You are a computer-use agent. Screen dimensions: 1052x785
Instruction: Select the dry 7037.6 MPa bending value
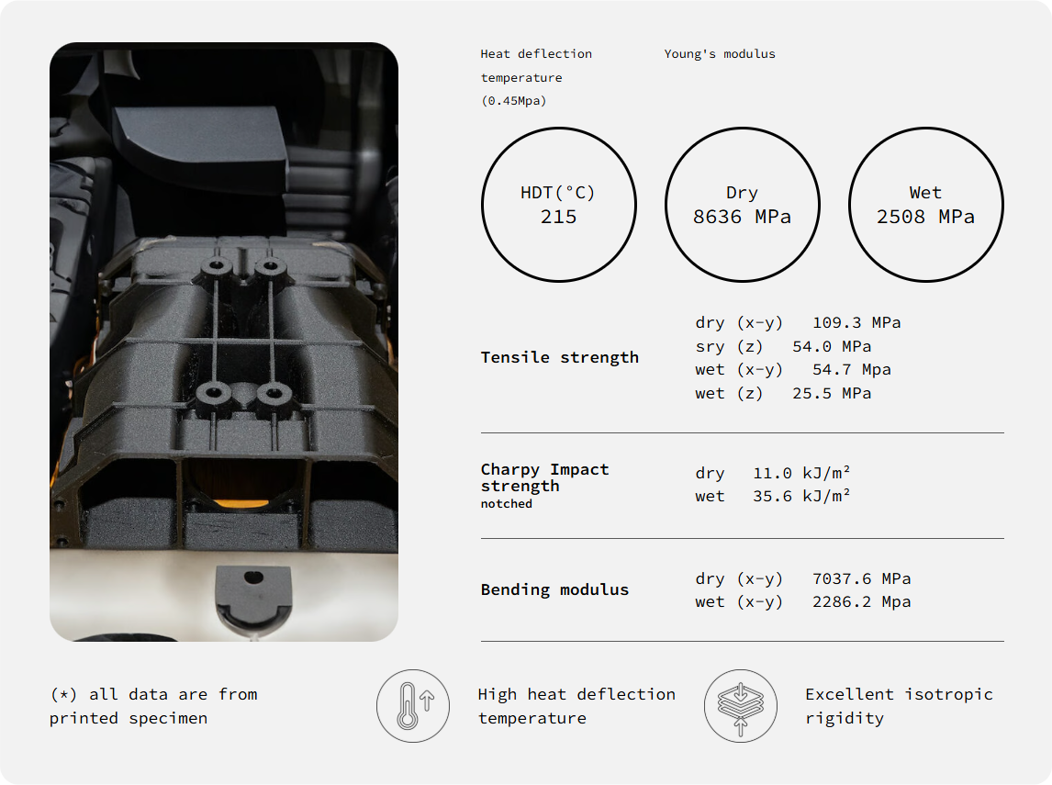[861, 578]
